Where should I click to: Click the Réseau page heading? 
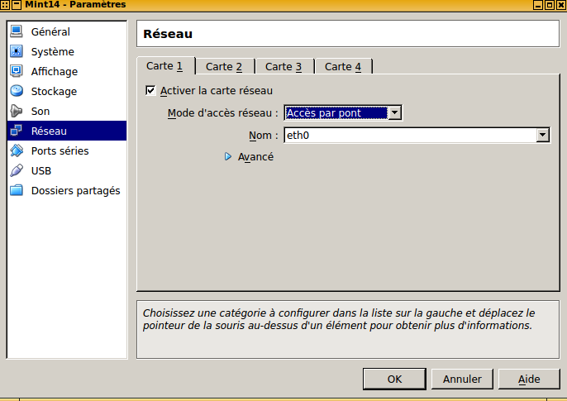(168, 34)
